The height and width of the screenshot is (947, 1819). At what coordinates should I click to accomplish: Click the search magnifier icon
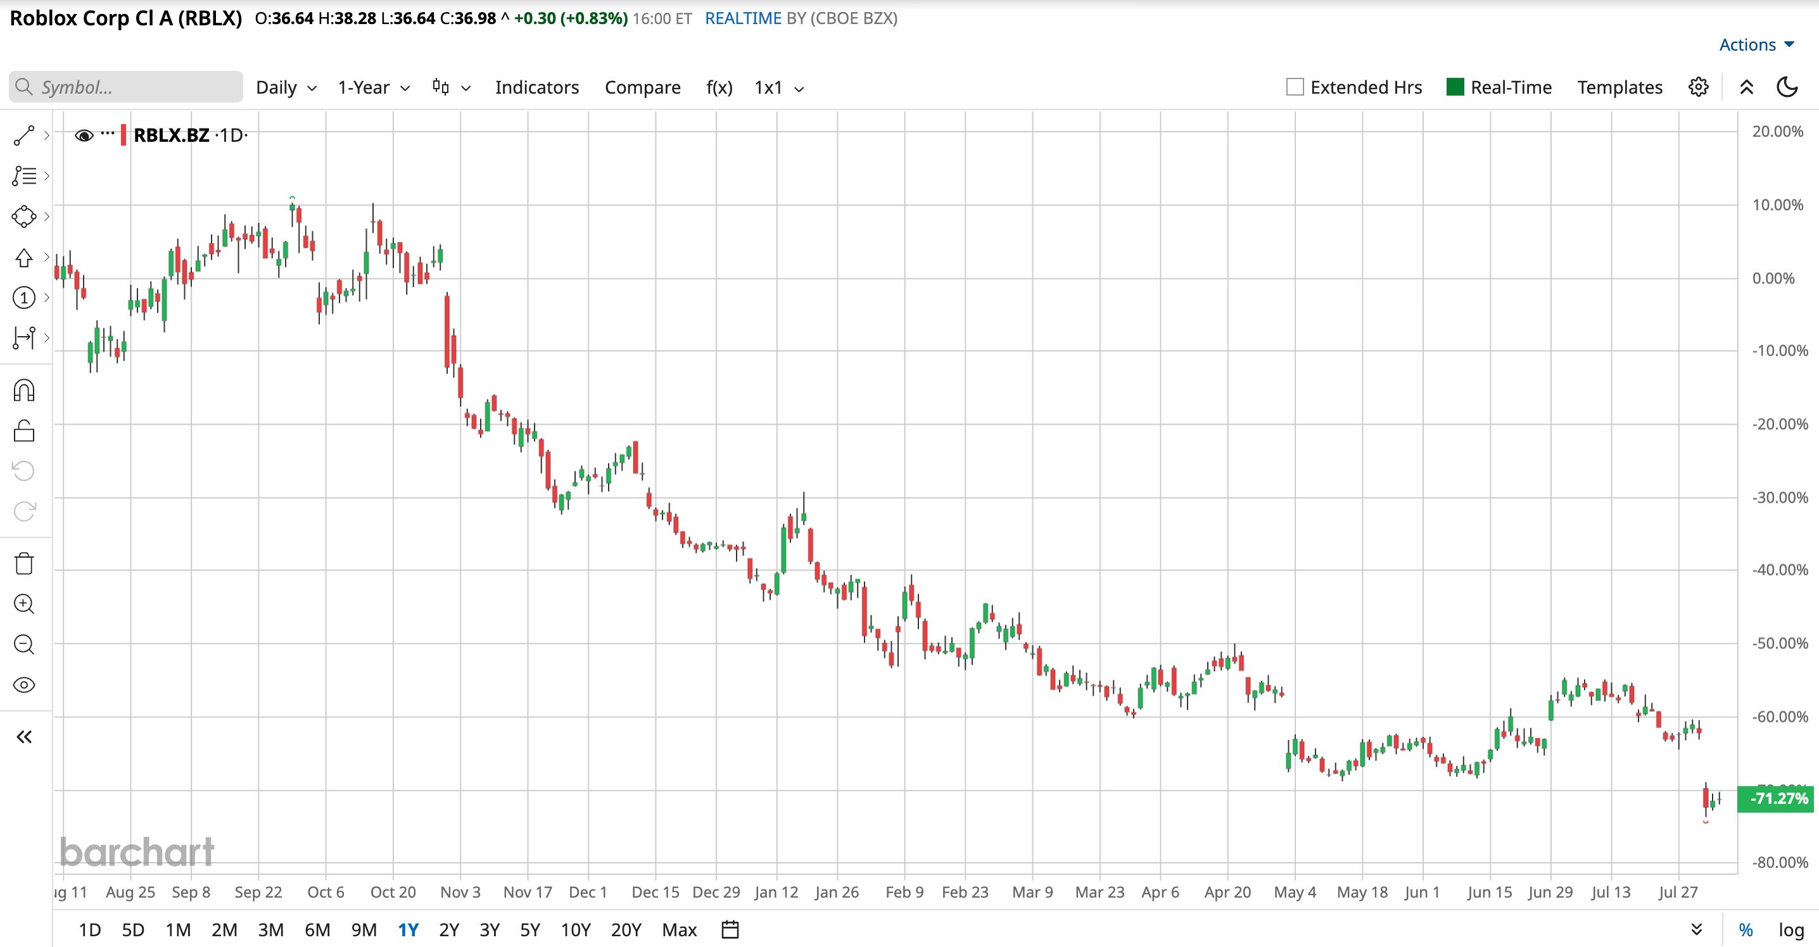click(24, 87)
